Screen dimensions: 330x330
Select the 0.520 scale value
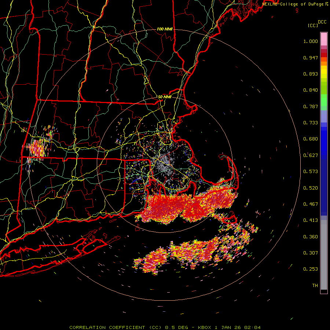point(311,188)
